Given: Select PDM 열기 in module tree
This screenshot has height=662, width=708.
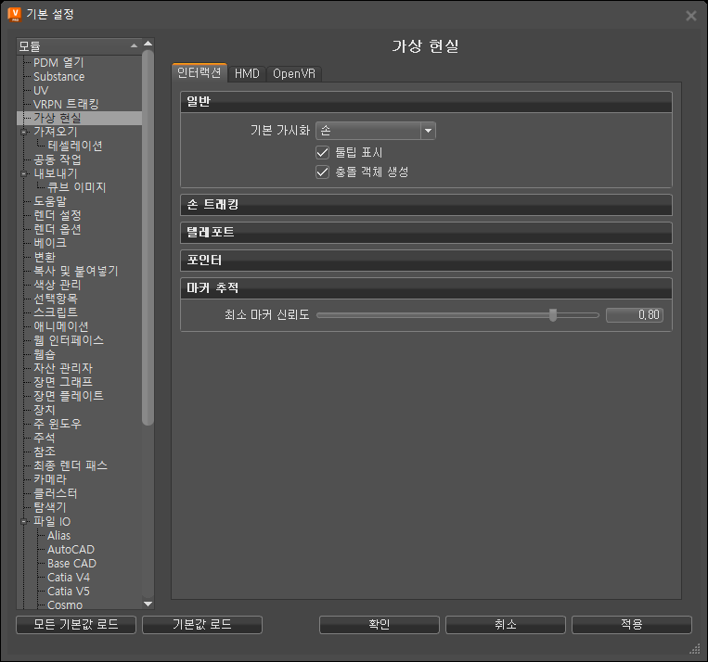Looking at the screenshot, I should [x=58, y=63].
